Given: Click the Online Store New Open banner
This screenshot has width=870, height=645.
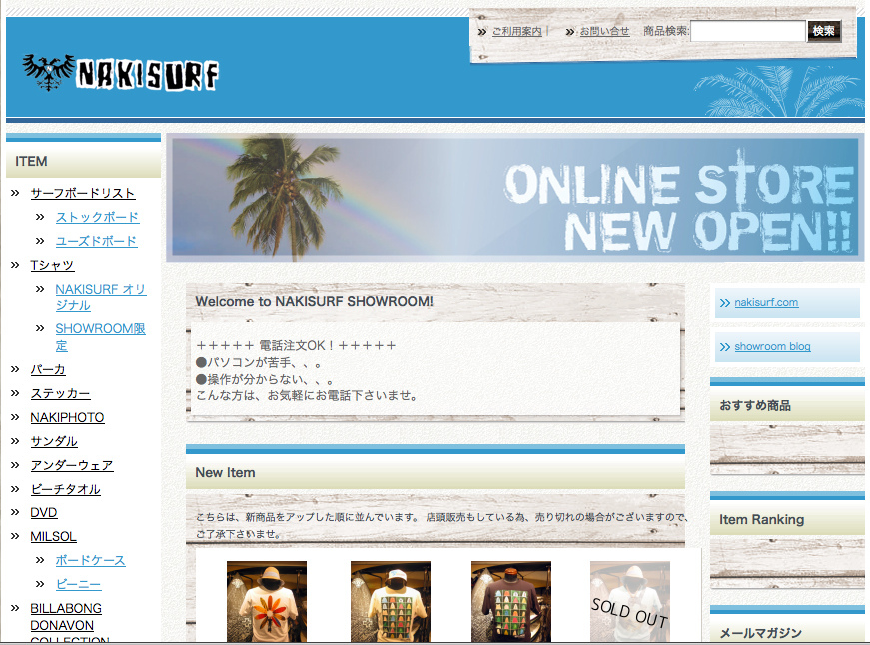Looking at the screenshot, I should pyautogui.click(x=514, y=197).
